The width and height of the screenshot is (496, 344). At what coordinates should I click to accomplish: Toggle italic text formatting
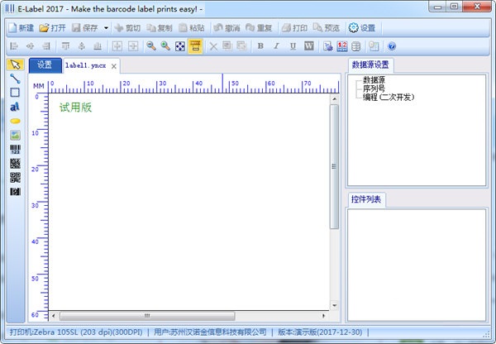[x=276, y=45]
